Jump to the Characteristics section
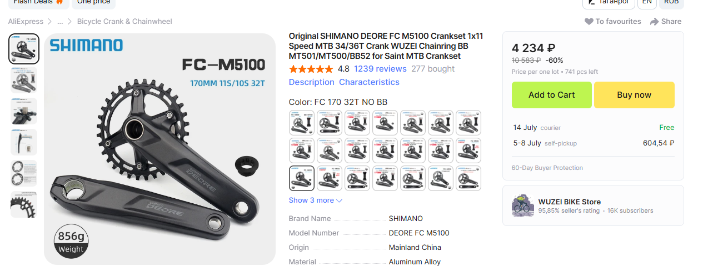713x266 pixels. [x=369, y=82]
